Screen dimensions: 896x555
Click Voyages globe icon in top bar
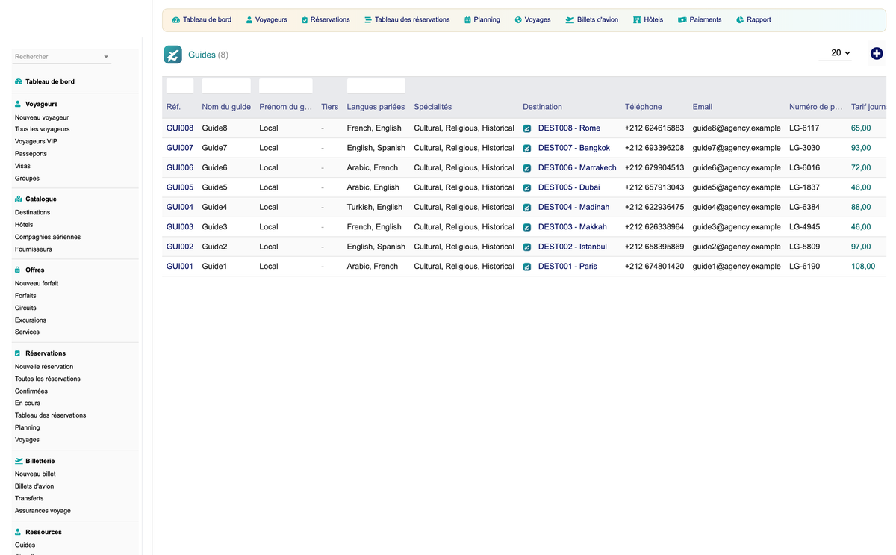coord(518,20)
